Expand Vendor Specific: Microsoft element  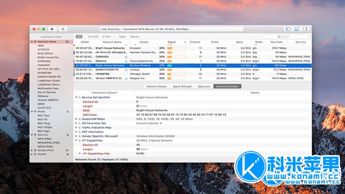(76, 136)
